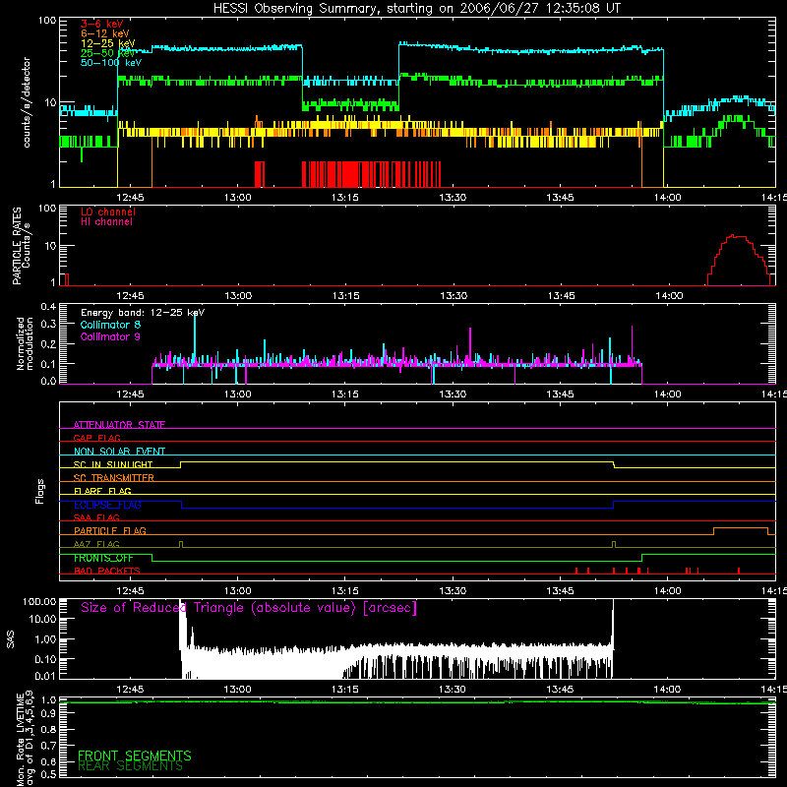
Task: Click the 0.4 value on modulation axis
Action: [48, 306]
